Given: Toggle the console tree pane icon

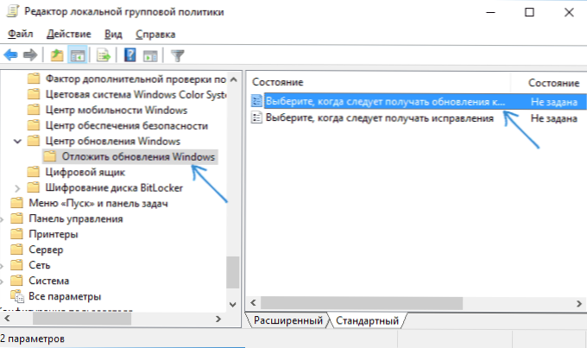Looking at the screenshot, I should [x=78, y=55].
